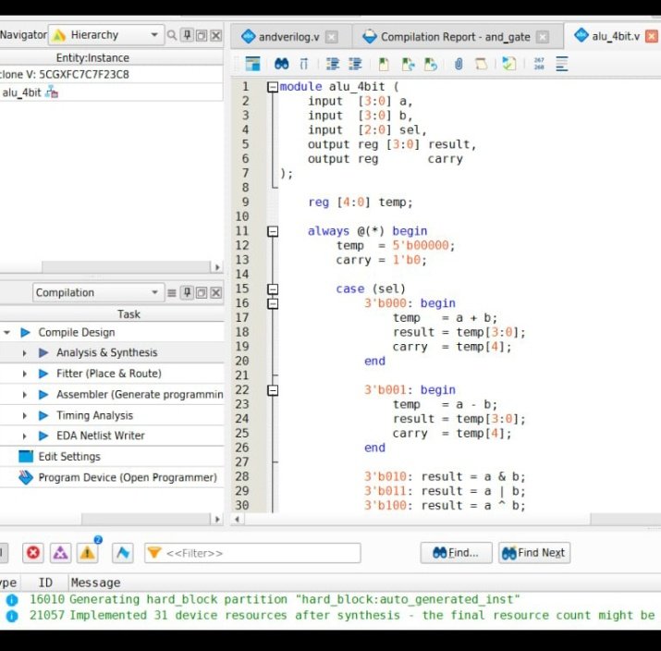Viewport: 661px width, 651px height.
Task: Click the Edit Settings task label
Action: tap(69, 456)
